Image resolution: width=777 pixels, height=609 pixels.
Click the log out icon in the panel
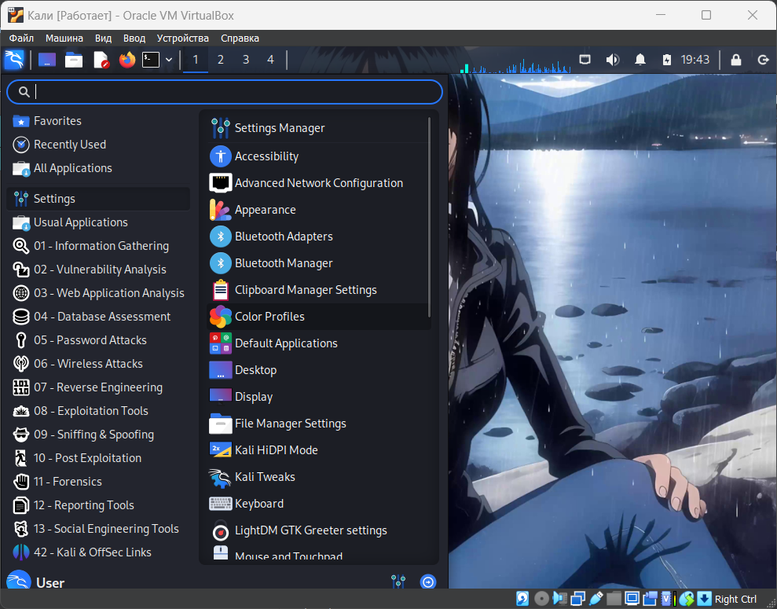(763, 60)
